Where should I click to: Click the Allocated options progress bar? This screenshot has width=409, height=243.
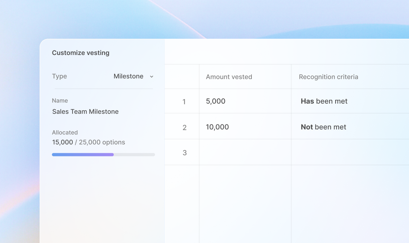(103, 154)
